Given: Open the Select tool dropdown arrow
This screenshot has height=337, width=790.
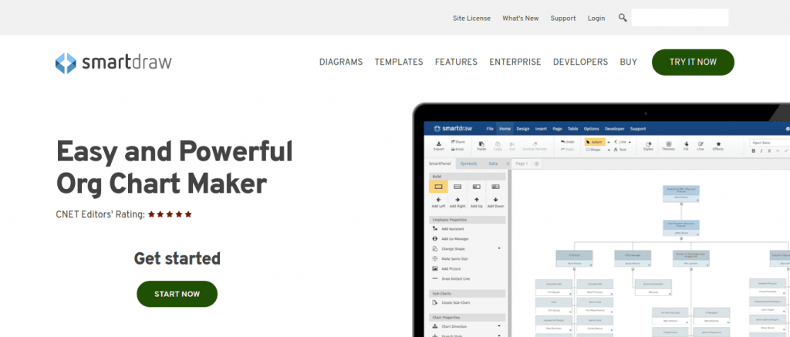Looking at the screenshot, I should pos(609,142).
